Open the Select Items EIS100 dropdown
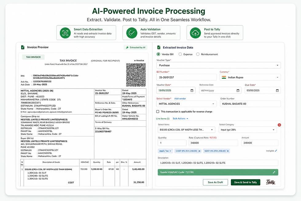The image size is (301, 201). 186,130
